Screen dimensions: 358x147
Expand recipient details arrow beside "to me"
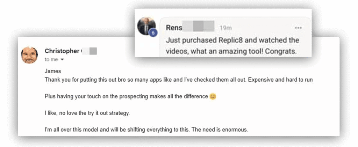[62, 60]
